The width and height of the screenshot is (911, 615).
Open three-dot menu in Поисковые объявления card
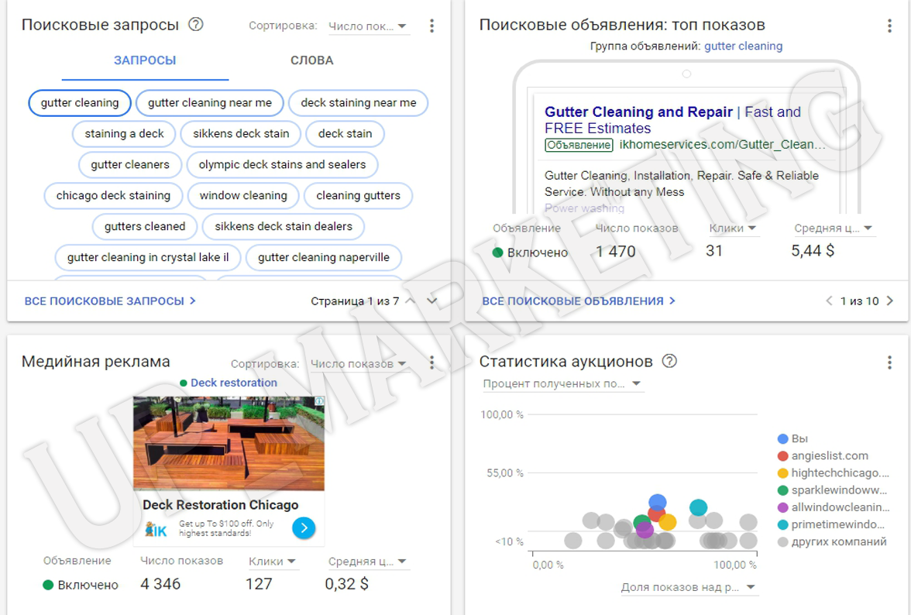pyautogui.click(x=889, y=26)
